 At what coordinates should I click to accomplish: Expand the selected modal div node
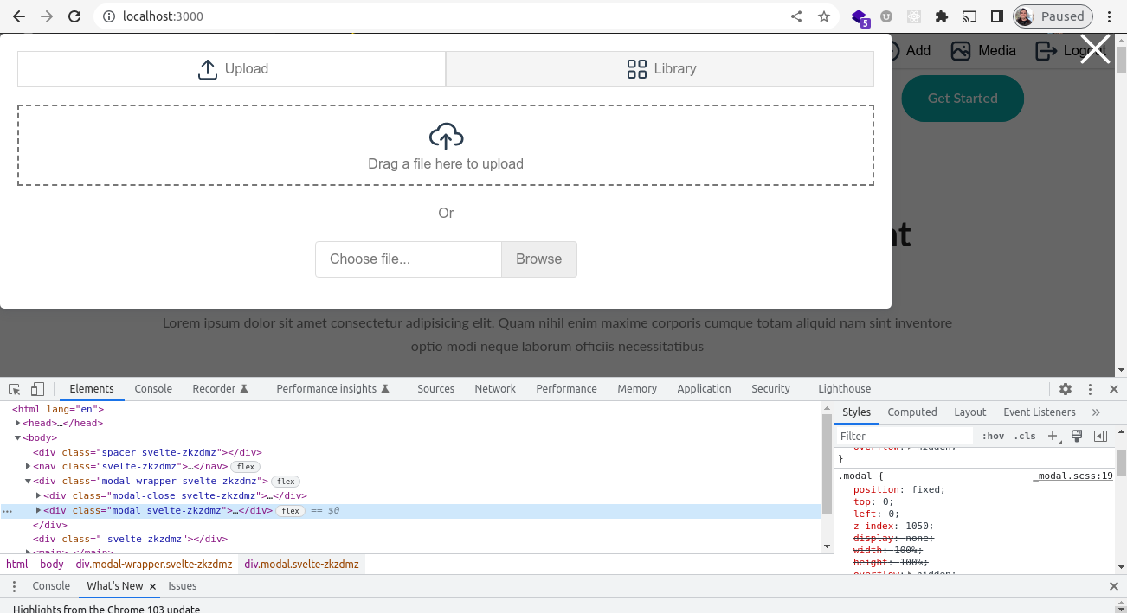click(x=39, y=511)
